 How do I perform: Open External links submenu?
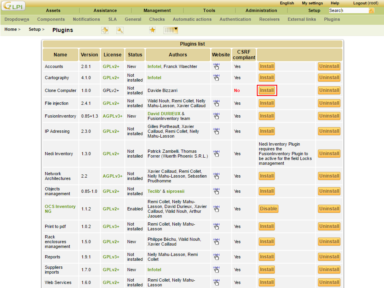click(x=302, y=19)
